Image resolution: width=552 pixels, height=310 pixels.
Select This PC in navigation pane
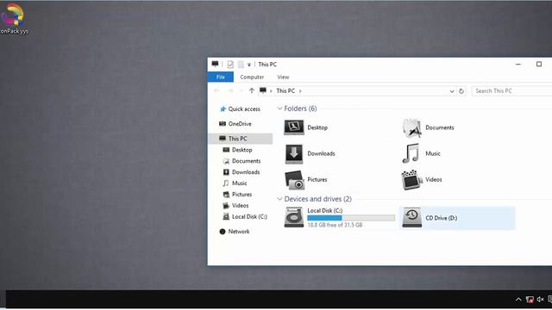pyautogui.click(x=241, y=139)
